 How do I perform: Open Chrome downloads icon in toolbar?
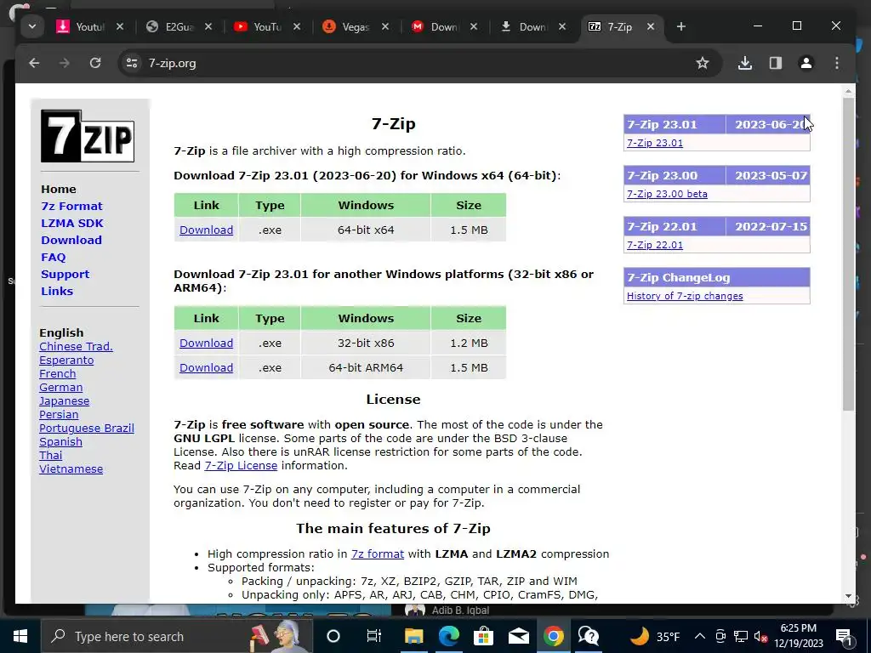click(x=745, y=63)
